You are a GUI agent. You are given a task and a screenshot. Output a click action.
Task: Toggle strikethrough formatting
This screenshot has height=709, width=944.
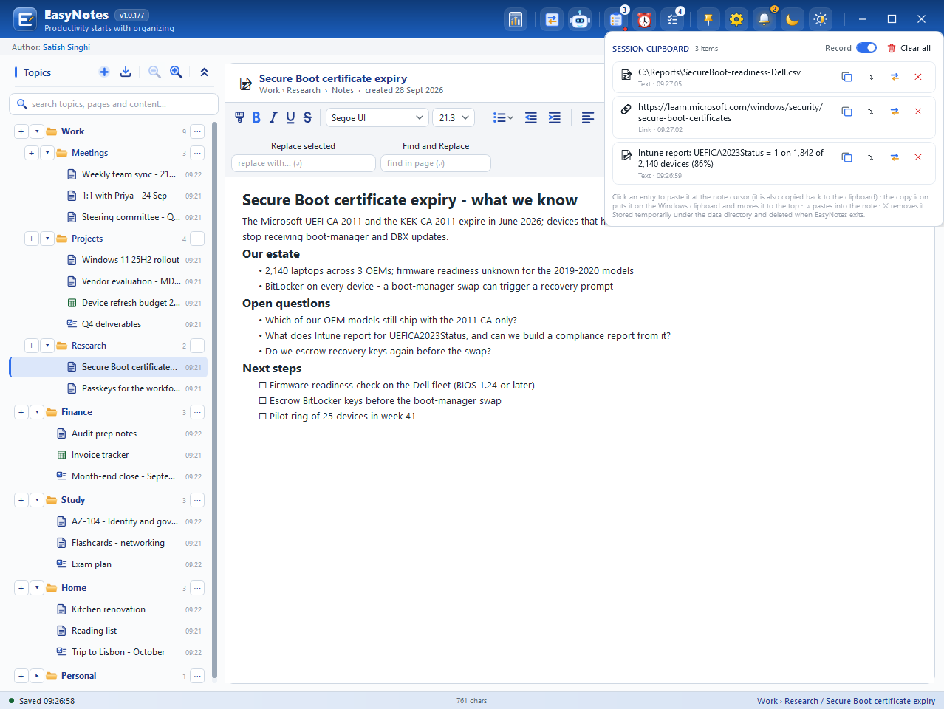pyautogui.click(x=307, y=117)
